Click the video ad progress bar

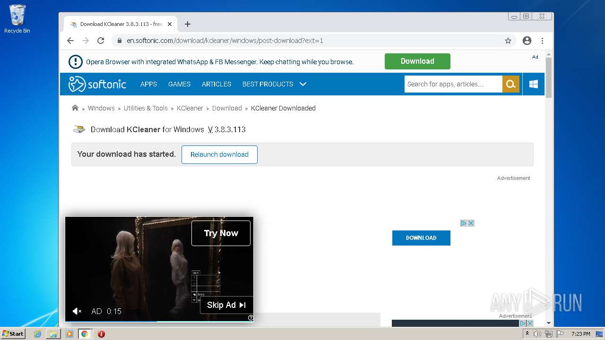(159, 321)
